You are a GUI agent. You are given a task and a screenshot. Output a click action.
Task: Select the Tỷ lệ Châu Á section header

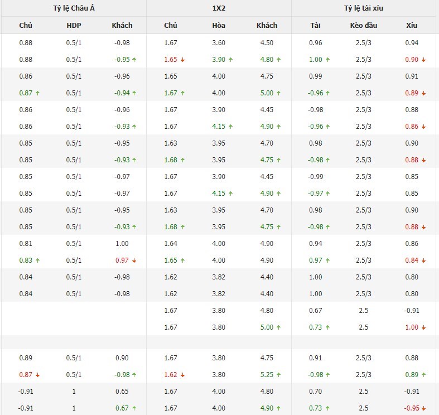tap(74, 8)
